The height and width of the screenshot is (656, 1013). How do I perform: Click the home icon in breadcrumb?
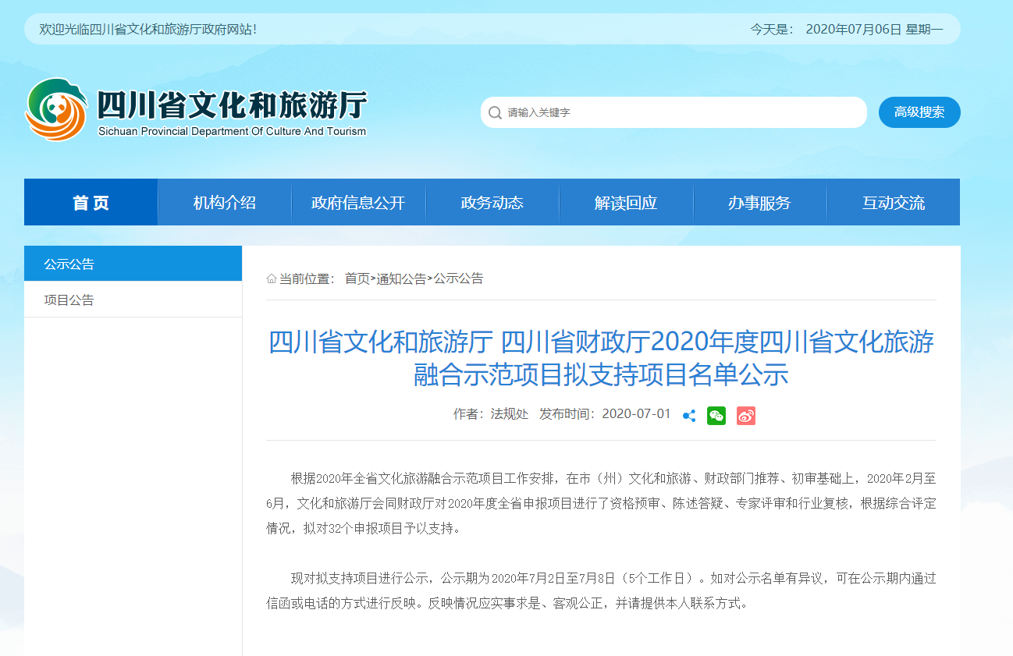pos(272,278)
